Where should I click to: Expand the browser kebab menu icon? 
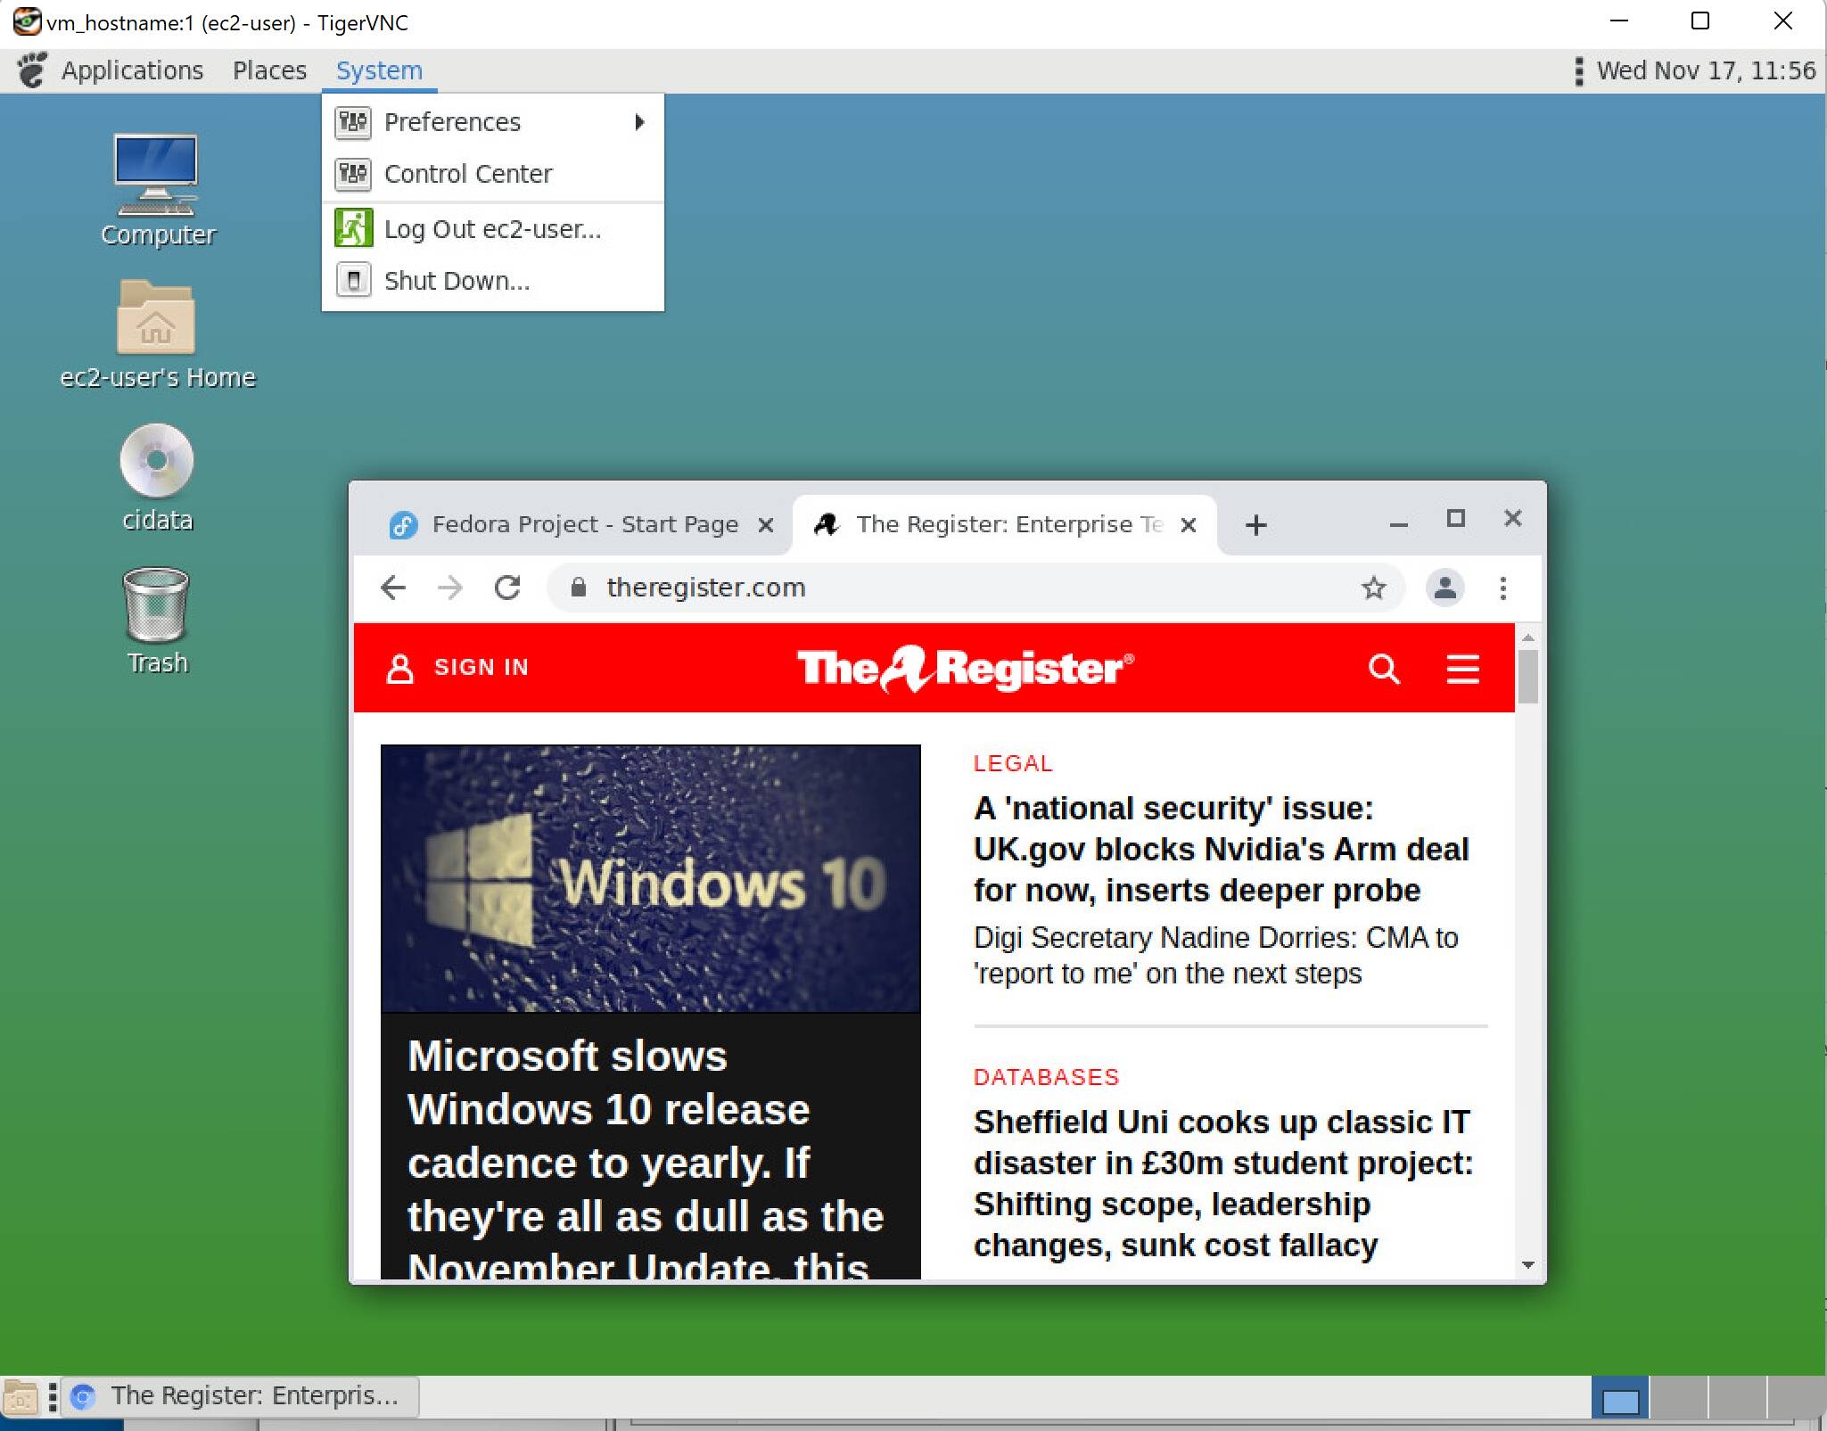pyautogui.click(x=1502, y=586)
